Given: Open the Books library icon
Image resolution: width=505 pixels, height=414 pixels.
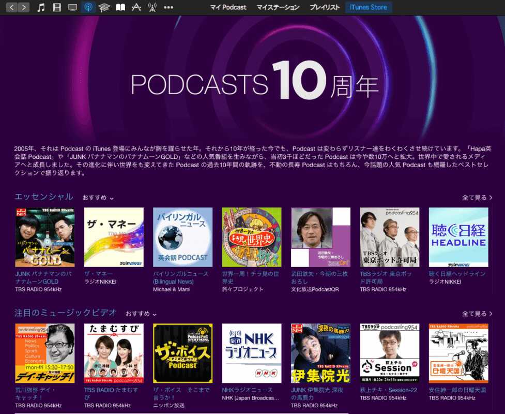Looking at the screenshot, I should click(120, 7).
